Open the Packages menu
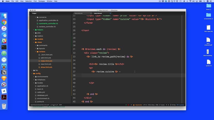This screenshot has height=120, width=214. point(41,1)
